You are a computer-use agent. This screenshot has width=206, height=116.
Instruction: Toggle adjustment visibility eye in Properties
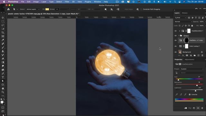pyautogui.click(x=198, y=108)
